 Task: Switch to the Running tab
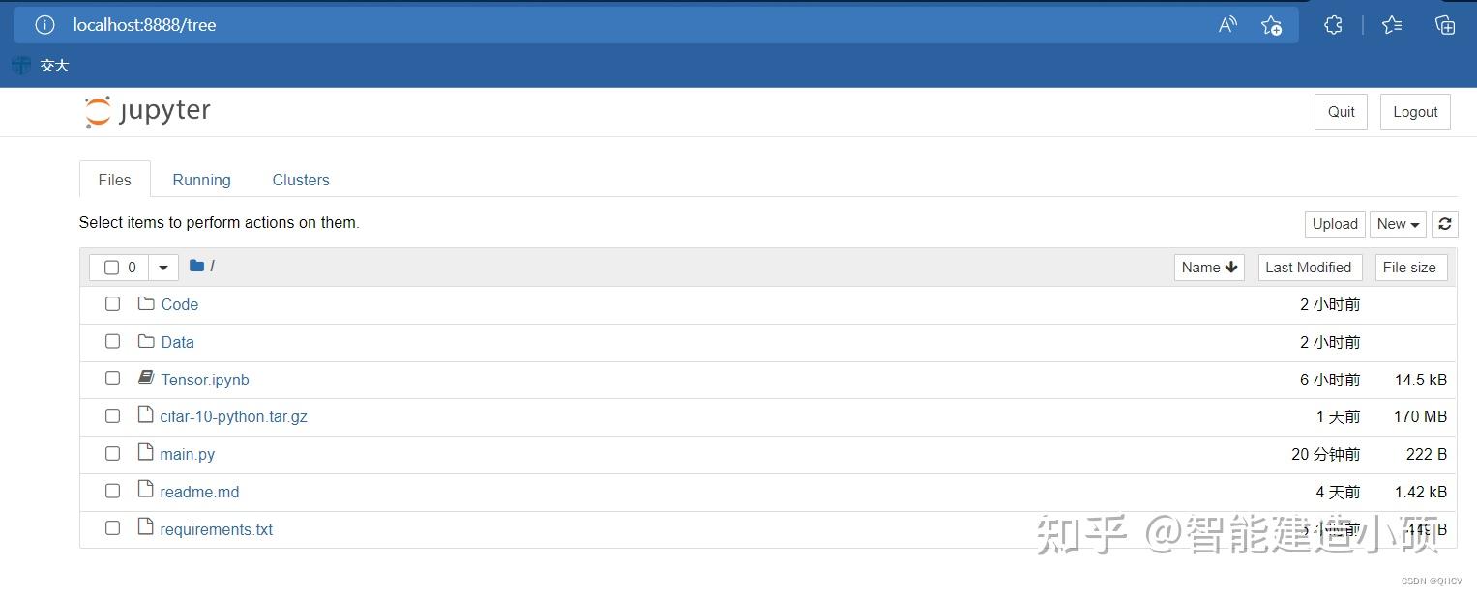(x=201, y=180)
